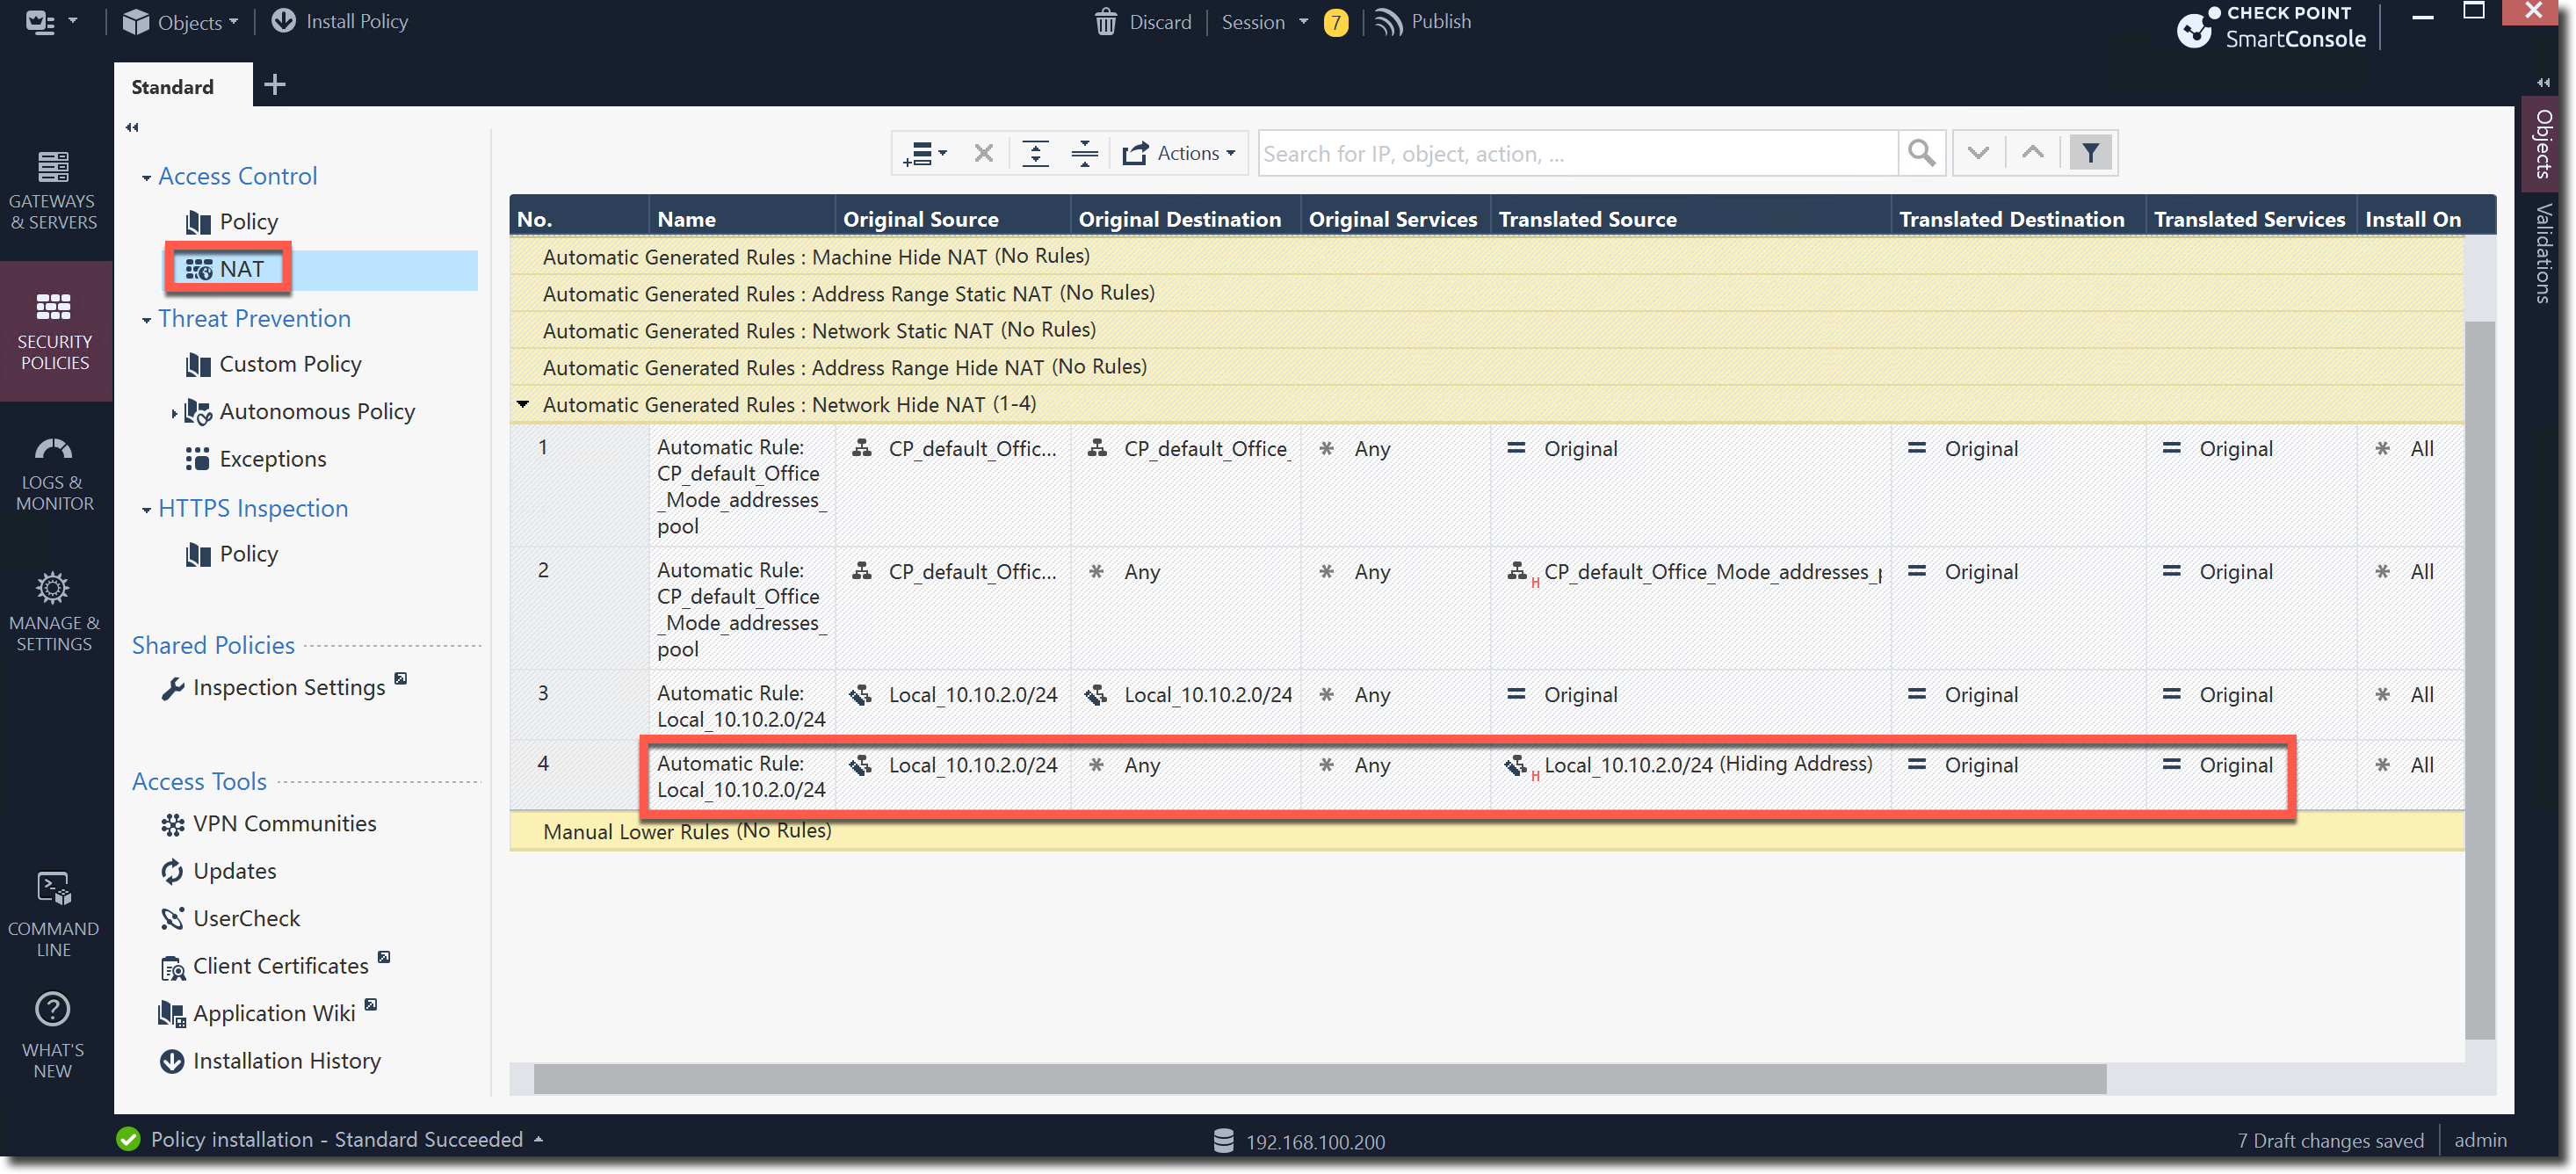Viewport: 2576px width, 1174px height.
Task: Toggle the filter funnel button
Action: tap(2090, 153)
